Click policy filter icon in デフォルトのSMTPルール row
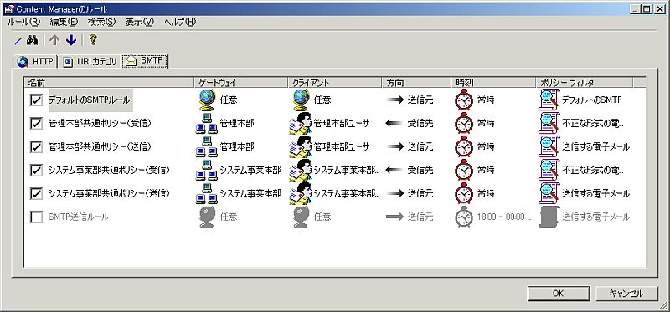670x312 pixels. tap(549, 100)
